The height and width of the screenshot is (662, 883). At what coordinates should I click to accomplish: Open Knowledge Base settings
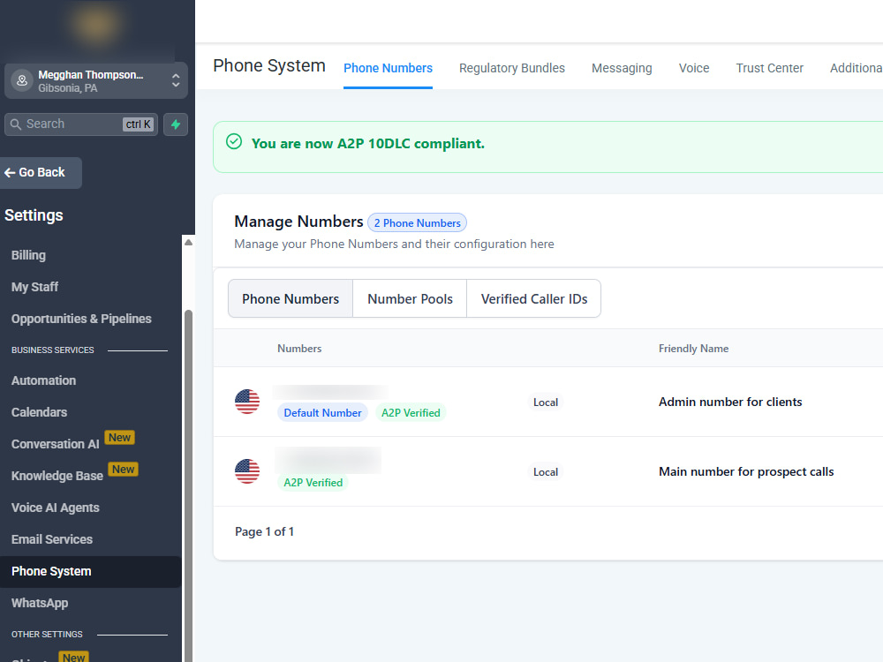click(x=57, y=476)
